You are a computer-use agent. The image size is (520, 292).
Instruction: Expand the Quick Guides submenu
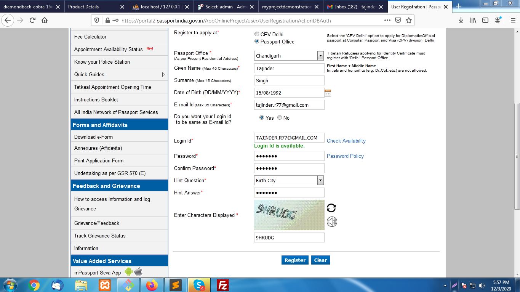pyautogui.click(x=163, y=74)
